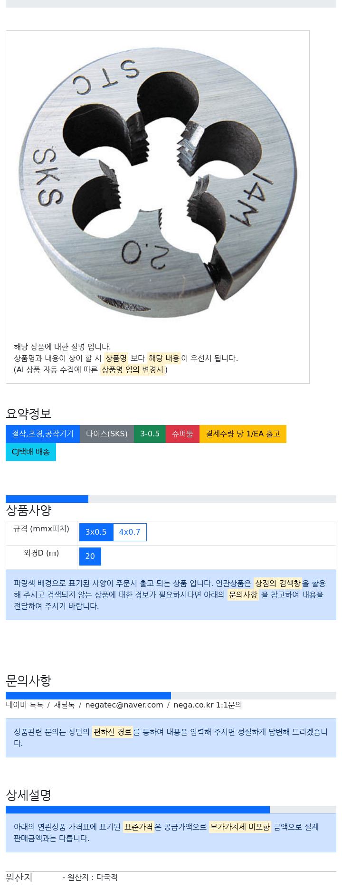Choose the 3x0.5 size option

[x=96, y=532]
